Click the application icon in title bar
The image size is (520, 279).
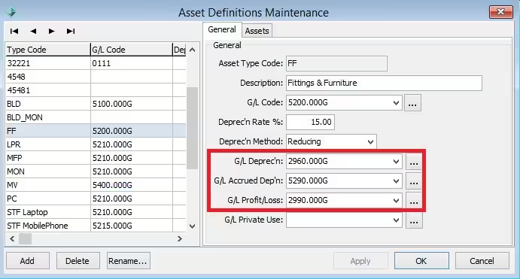[x=11, y=12]
